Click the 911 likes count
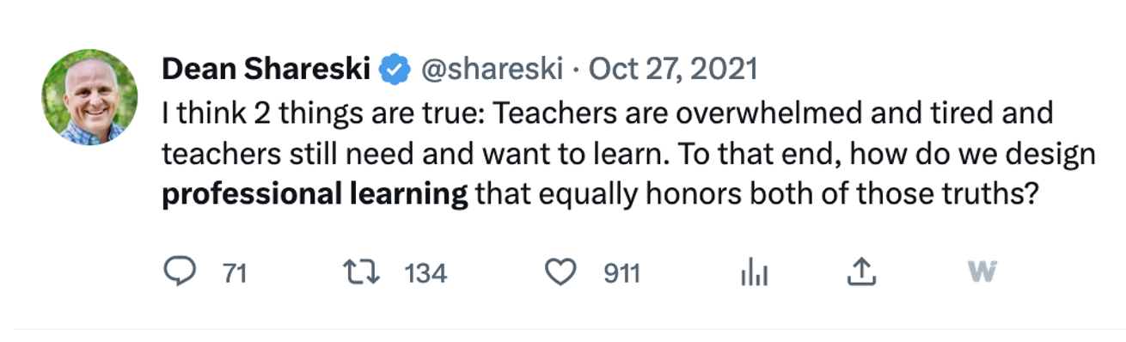This screenshot has height=342, width=1126. click(621, 274)
